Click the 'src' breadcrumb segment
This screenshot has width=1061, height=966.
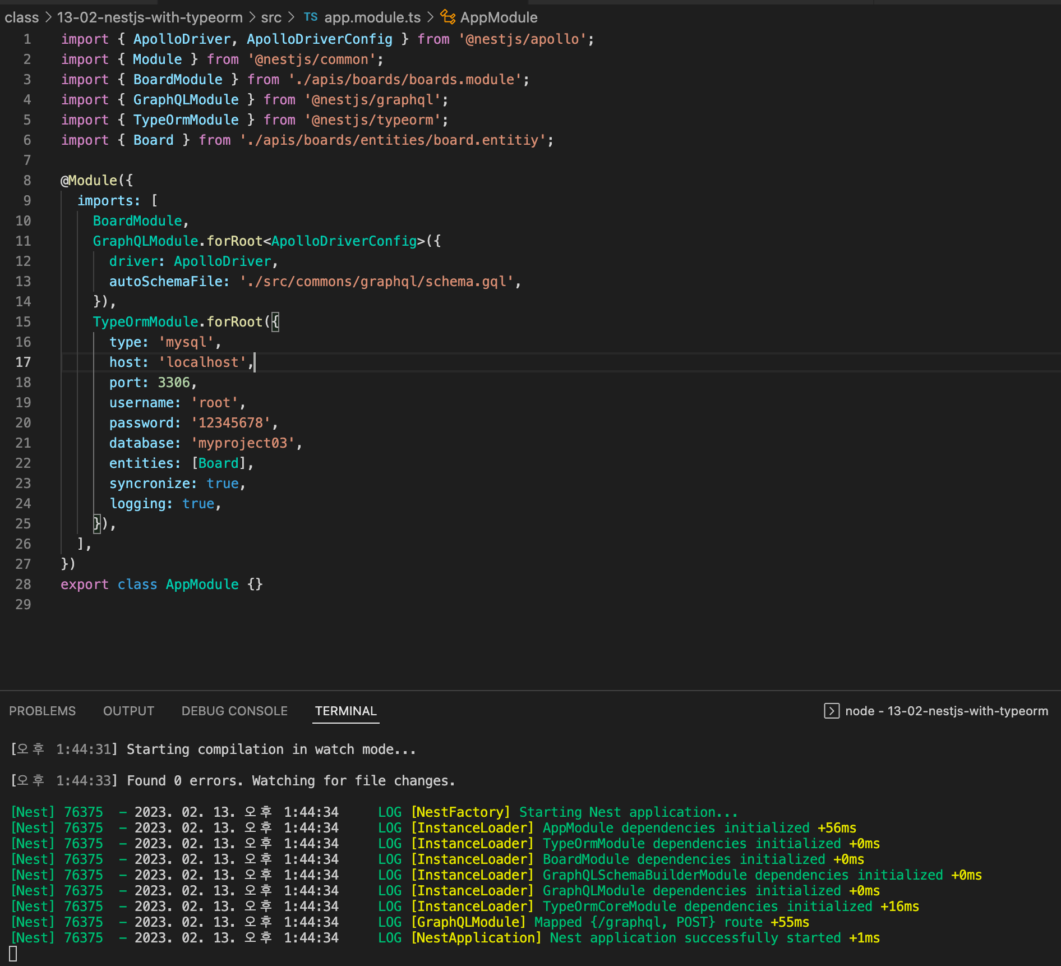271,17
